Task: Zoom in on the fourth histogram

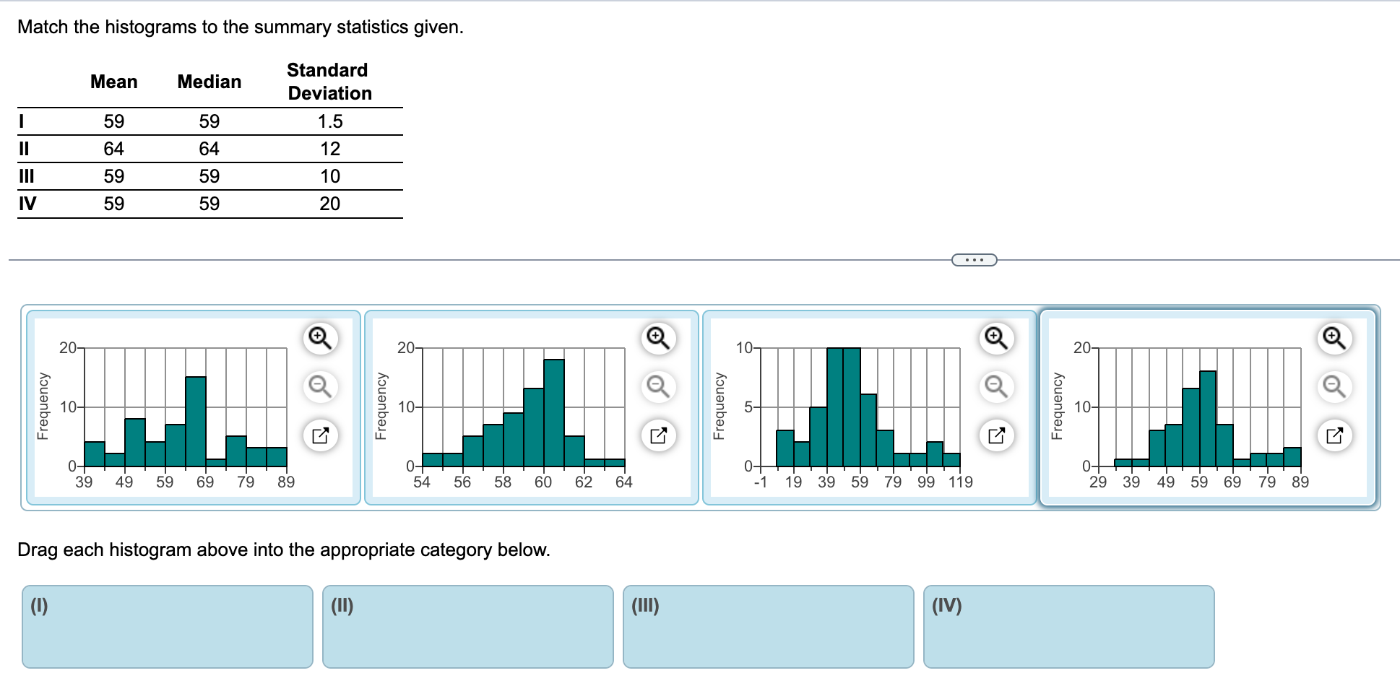Action: pos(1333,338)
